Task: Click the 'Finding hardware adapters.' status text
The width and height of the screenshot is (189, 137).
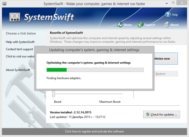Action: point(64,78)
